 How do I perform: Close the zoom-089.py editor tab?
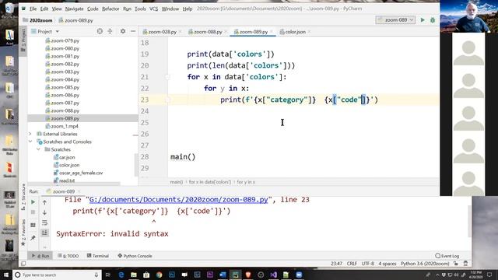[x=272, y=32]
